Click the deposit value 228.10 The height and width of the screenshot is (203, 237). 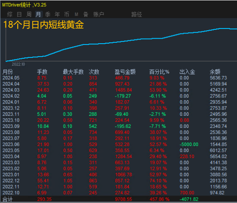(187, 156)
